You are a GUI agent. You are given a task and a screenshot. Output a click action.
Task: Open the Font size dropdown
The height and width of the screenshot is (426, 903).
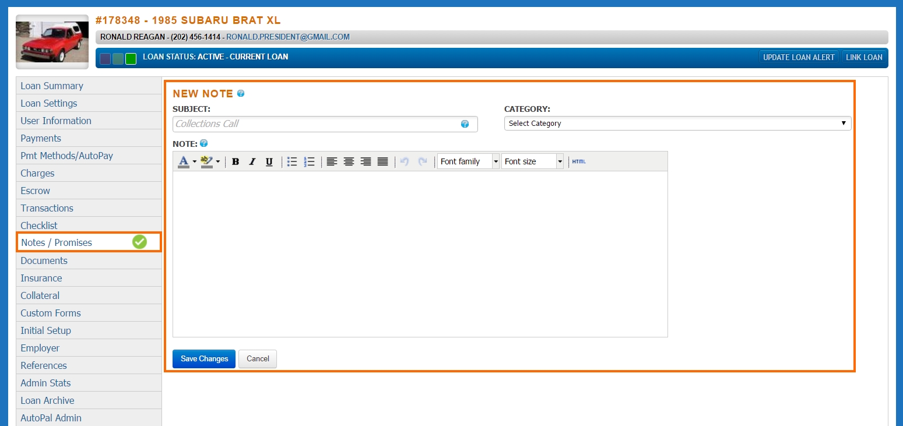click(532, 161)
